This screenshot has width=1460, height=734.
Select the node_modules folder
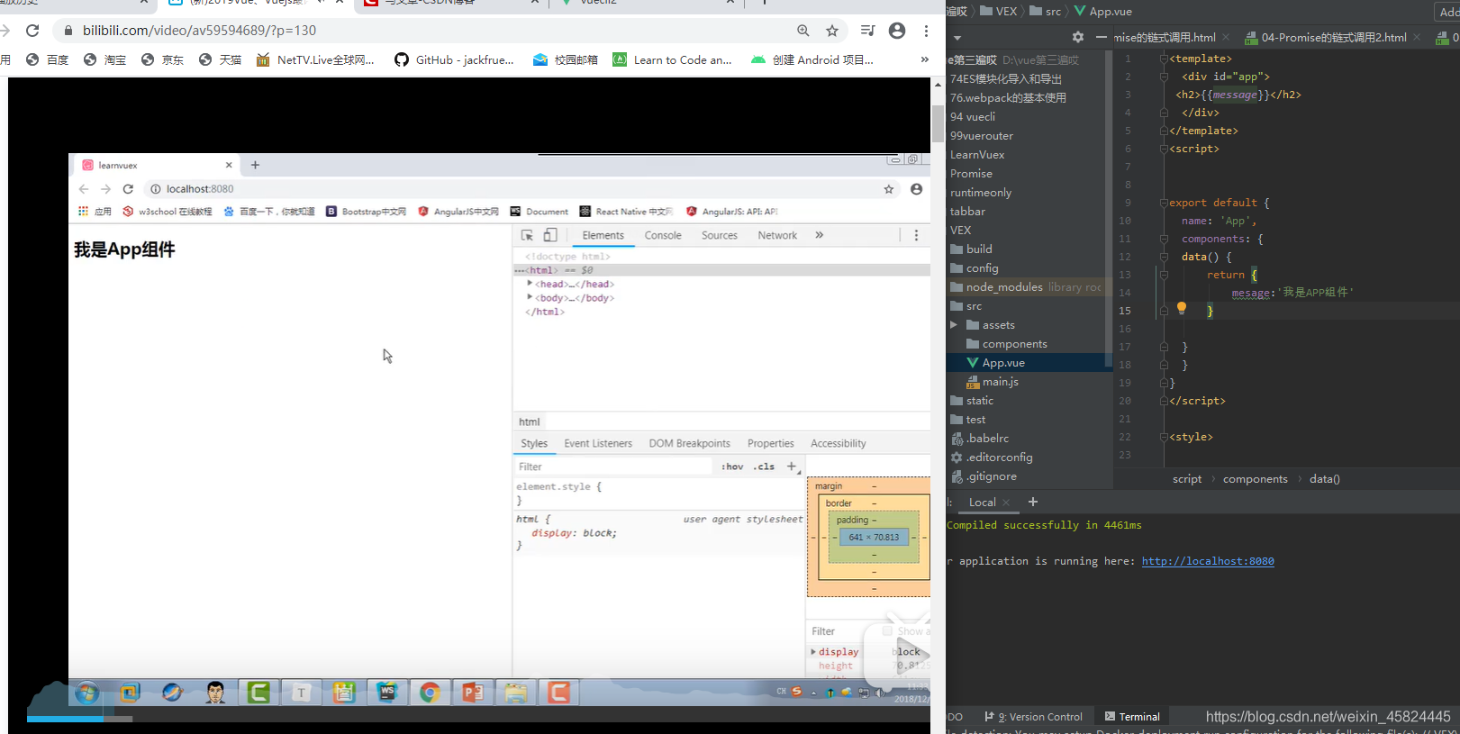click(1004, 287)
